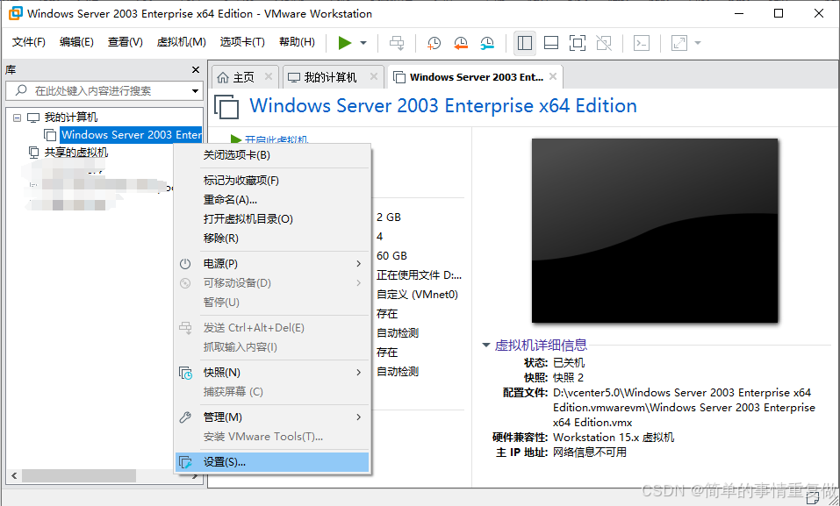The height and width of the screenshot is (506, 840).
Task: Click the Unity mode toolbar icon
Action: pyautogui.click(x=604, y=43)
